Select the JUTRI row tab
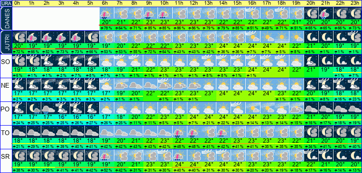Image resolution: width=362 pixels, height=173 pixels. coord(6,43)
